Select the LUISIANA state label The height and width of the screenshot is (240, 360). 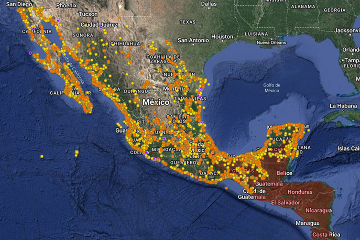(256, 34)
